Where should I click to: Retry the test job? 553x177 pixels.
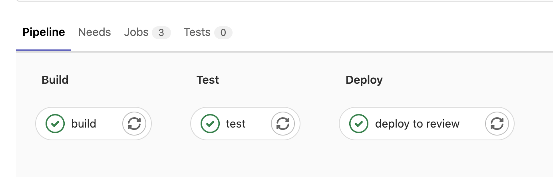coord(283,124)
